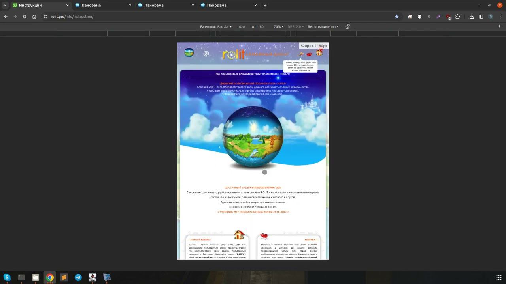Rotate the device viewport orientation
The image size is (506, 284).
348,26
